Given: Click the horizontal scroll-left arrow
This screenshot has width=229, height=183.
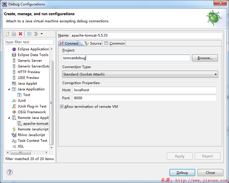Looking at the screenshot, I should tap(8, 152).
